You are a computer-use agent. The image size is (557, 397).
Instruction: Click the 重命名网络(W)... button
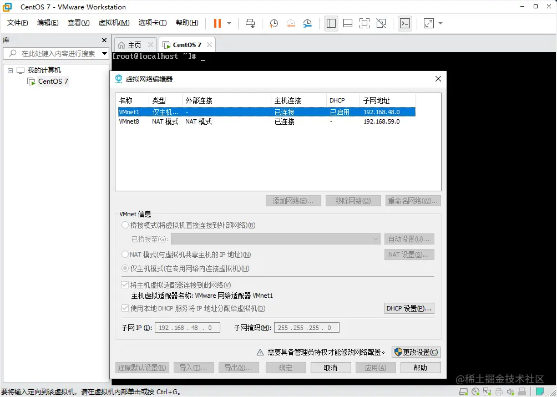coord(413,201)
